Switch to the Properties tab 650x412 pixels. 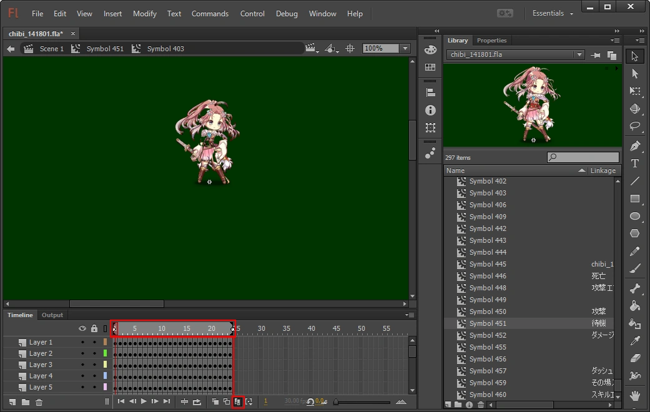pos(491,41)
